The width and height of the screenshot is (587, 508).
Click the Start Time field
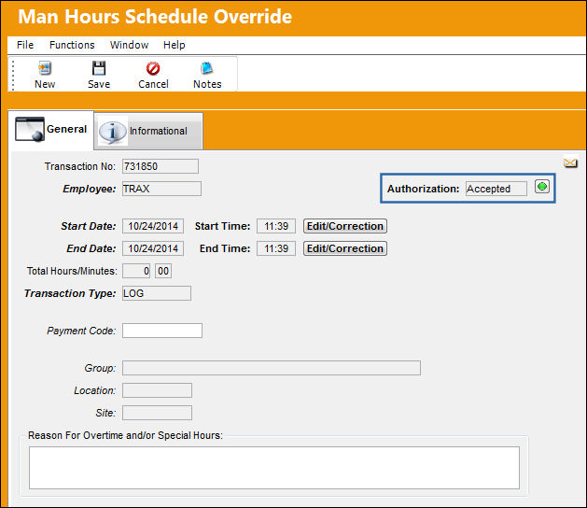276,226
